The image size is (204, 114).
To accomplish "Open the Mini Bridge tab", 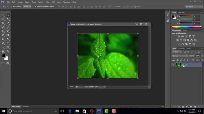I will pos(16,106).
